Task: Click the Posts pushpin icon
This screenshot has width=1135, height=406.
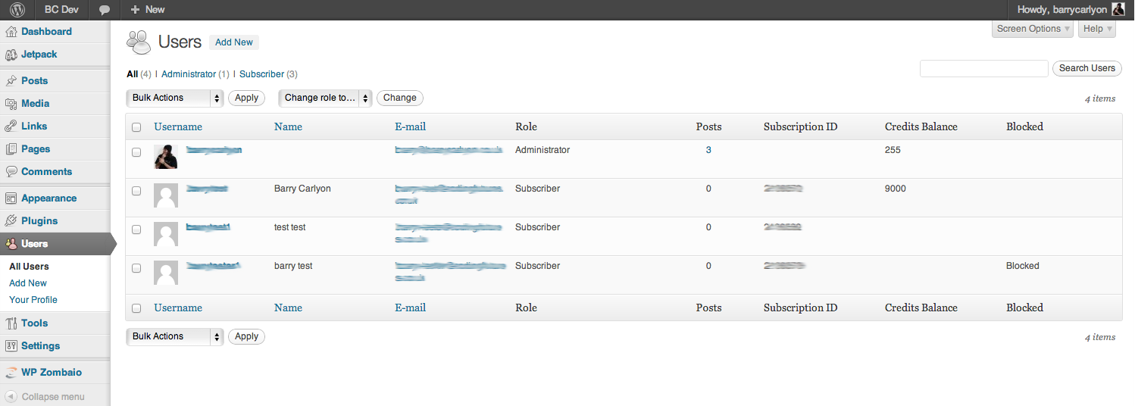Action: pos(11,81)
